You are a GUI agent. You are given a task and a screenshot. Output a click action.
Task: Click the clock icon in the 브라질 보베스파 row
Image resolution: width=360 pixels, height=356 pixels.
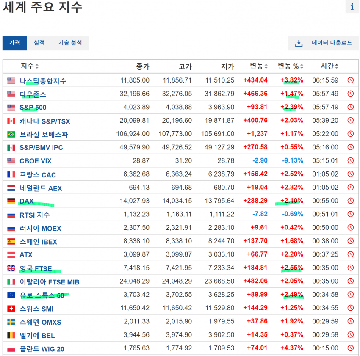351,134
